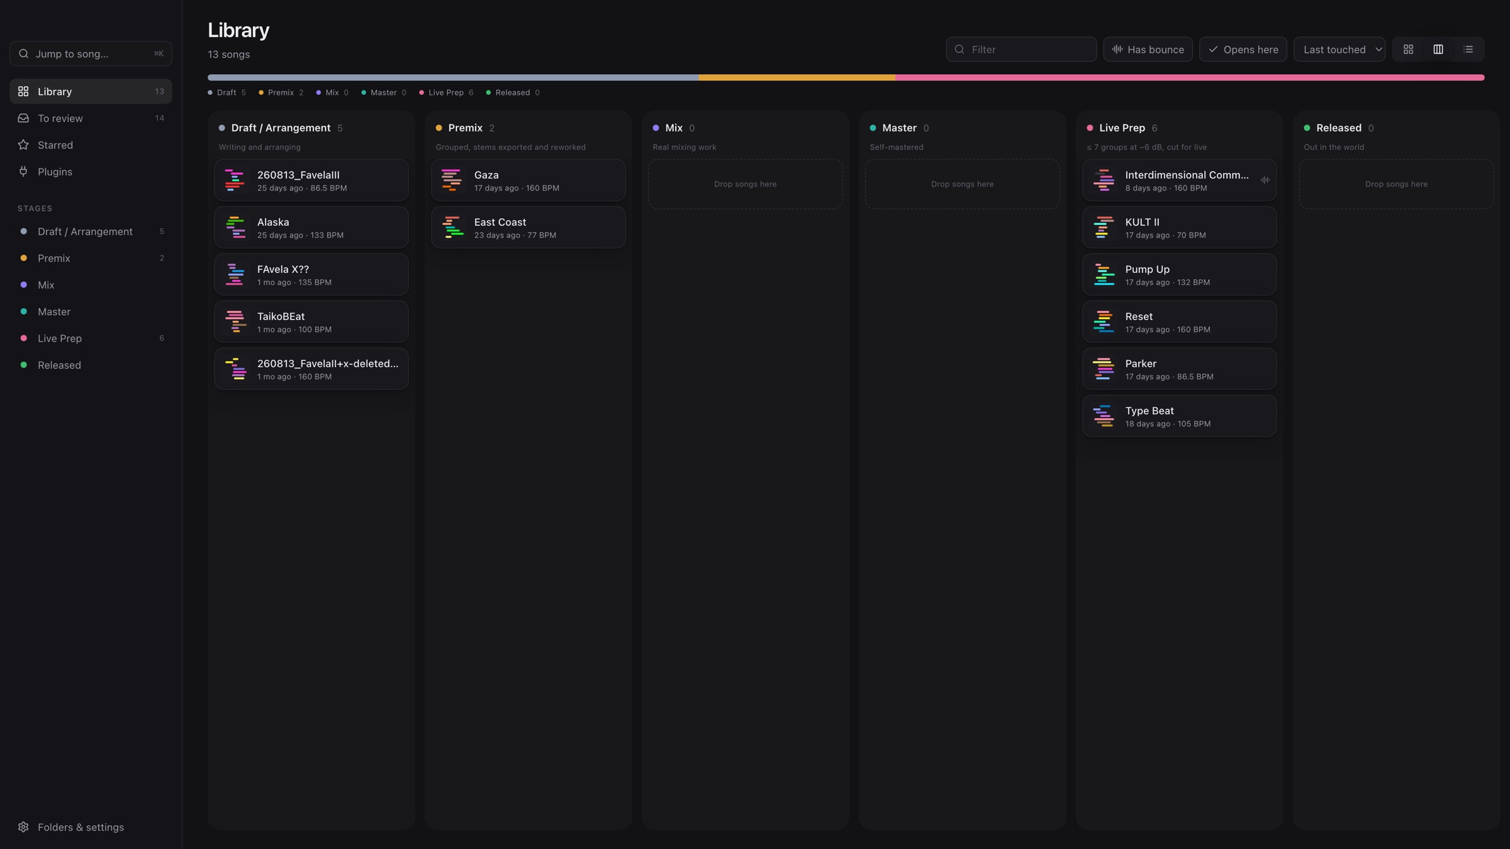Click the East Coast track thumbnail icon
Image resolution: width=1510 pixels, height=849 pixels.
tap(452, 227)
